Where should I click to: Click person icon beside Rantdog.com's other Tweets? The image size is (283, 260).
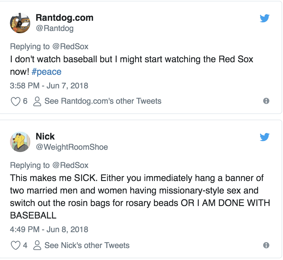point(37,101)
